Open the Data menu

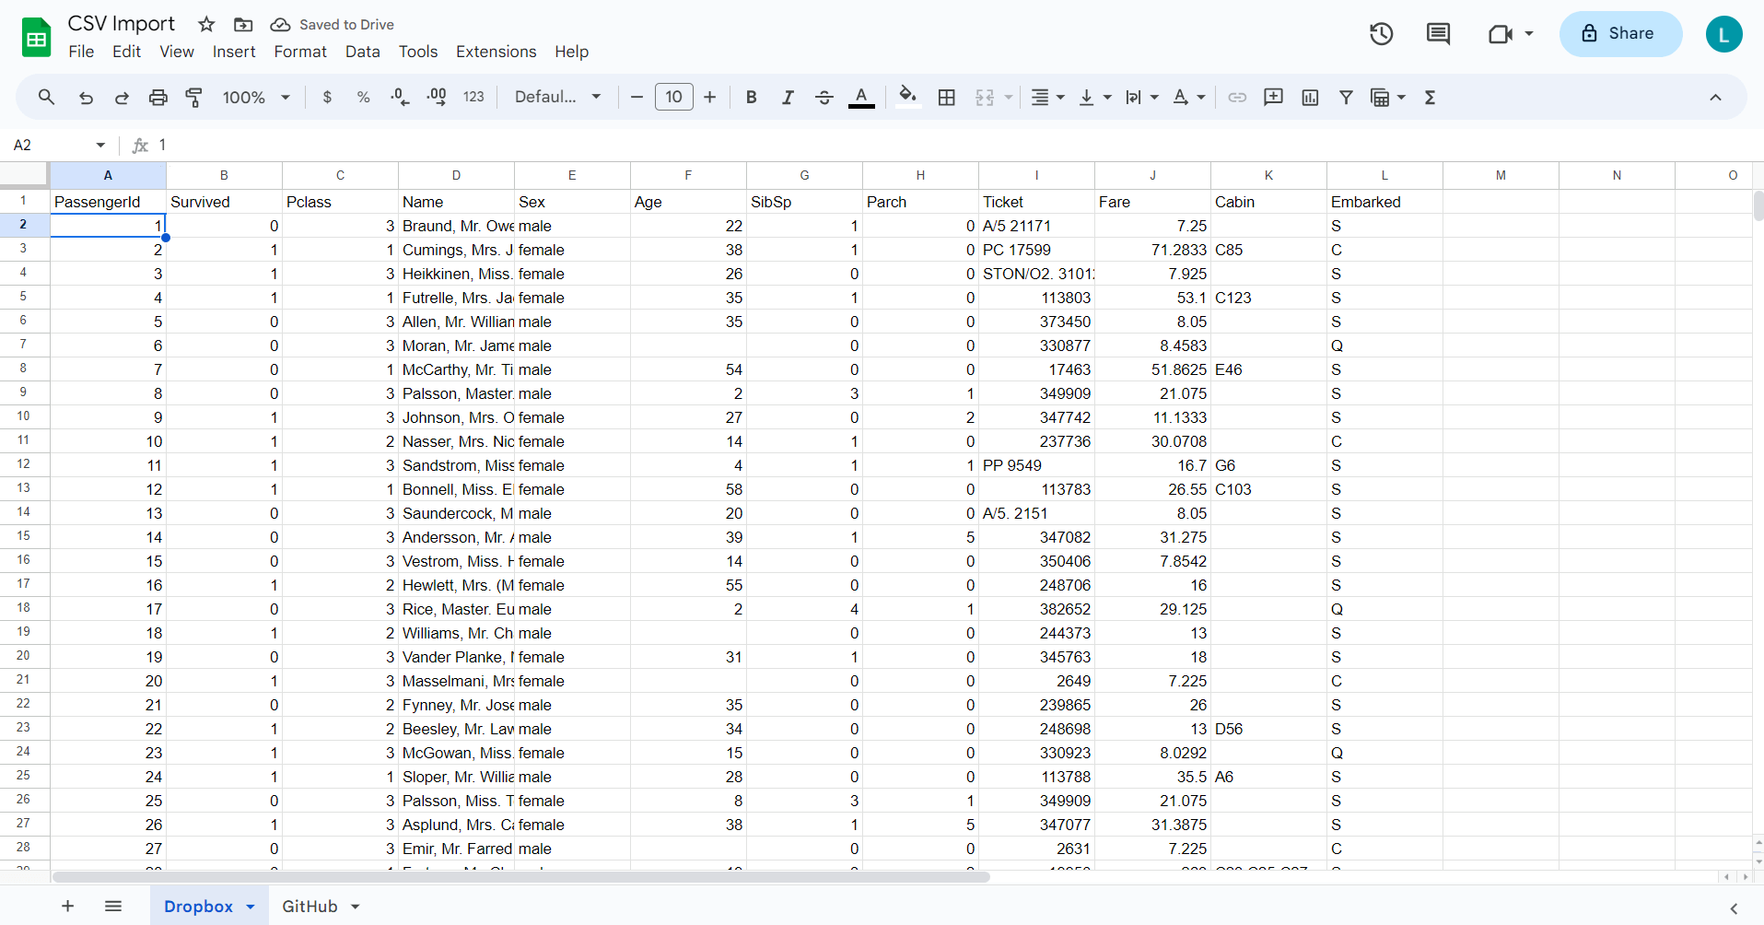pos(362,52)
